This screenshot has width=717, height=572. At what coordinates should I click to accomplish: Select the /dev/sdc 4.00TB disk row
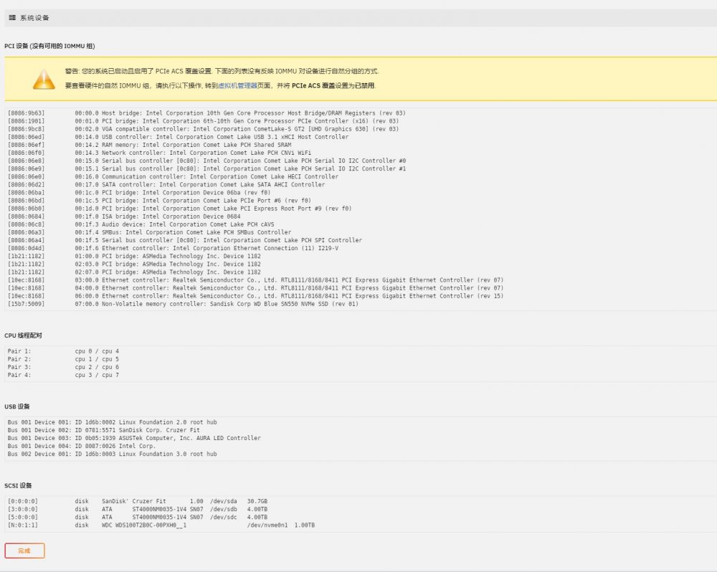[x=138, y=517]
